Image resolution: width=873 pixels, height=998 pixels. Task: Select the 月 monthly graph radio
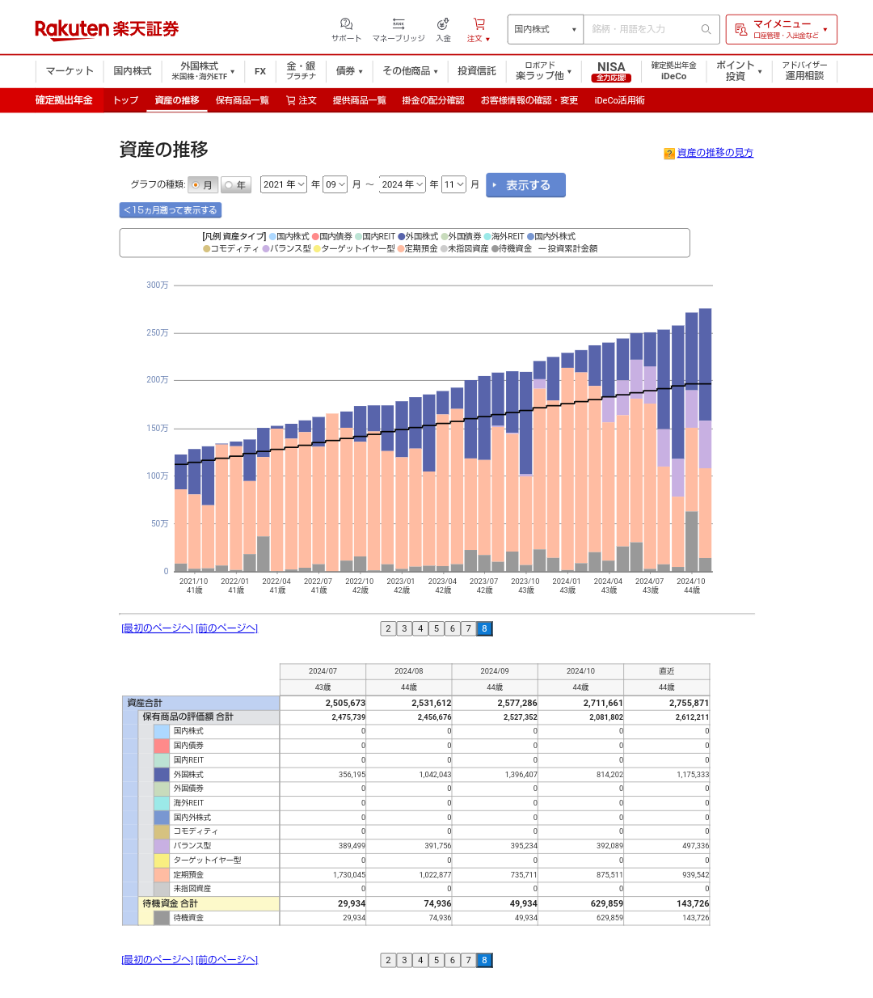tap(196, 185)
